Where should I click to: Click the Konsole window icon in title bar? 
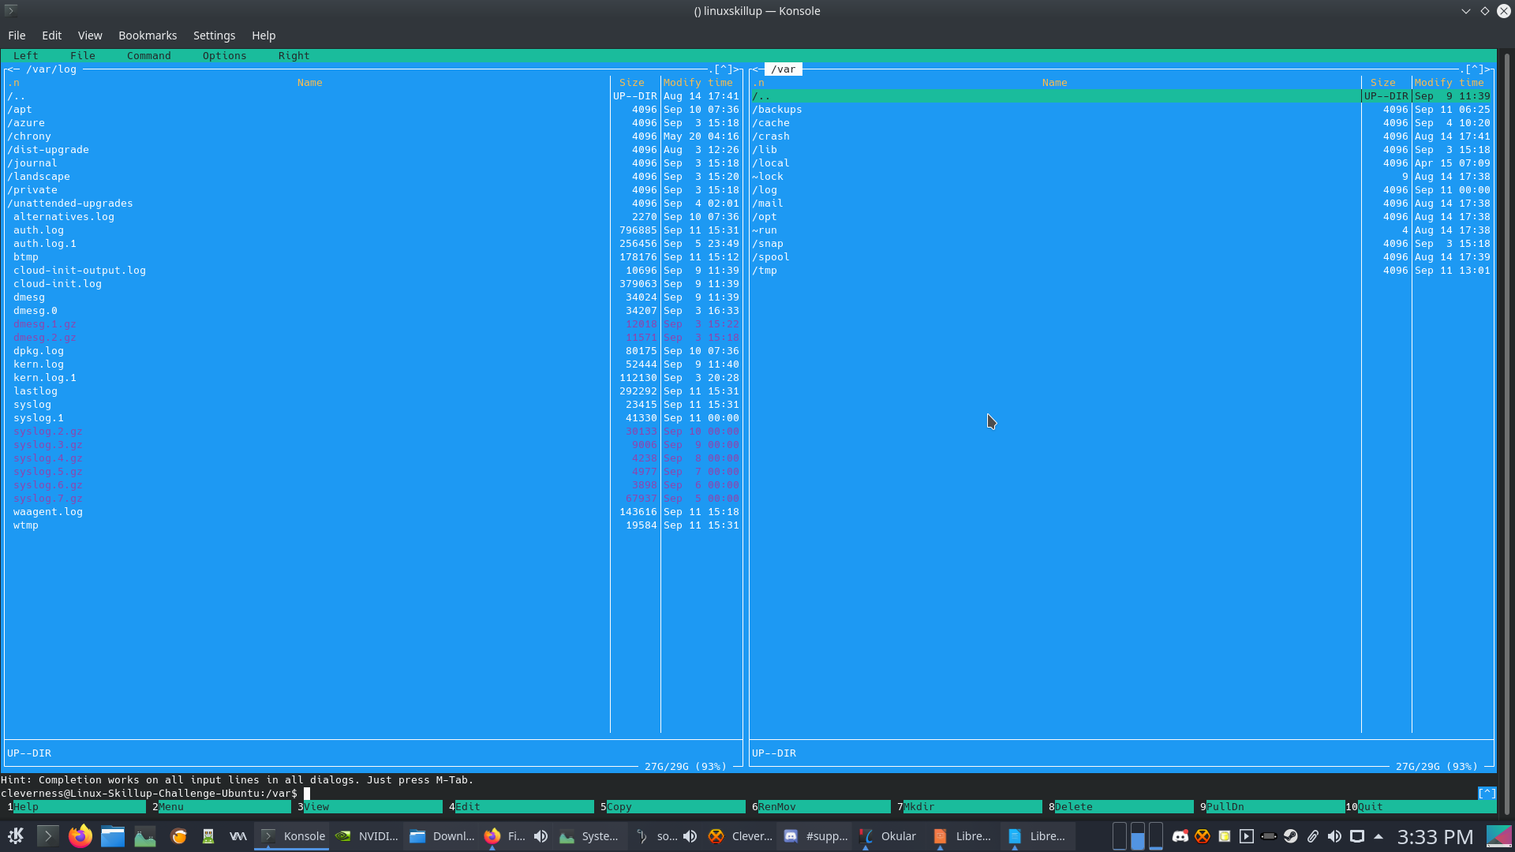11,10
